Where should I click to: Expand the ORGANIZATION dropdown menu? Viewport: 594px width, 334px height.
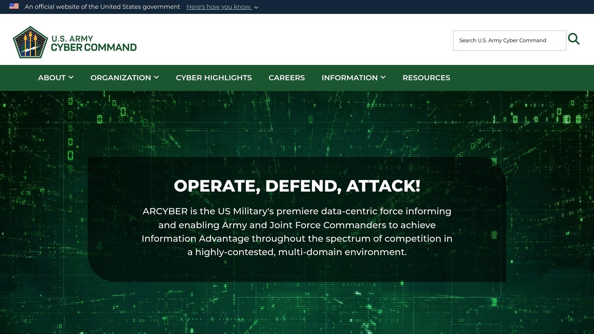pyautogui.click(x=121, y=77)
